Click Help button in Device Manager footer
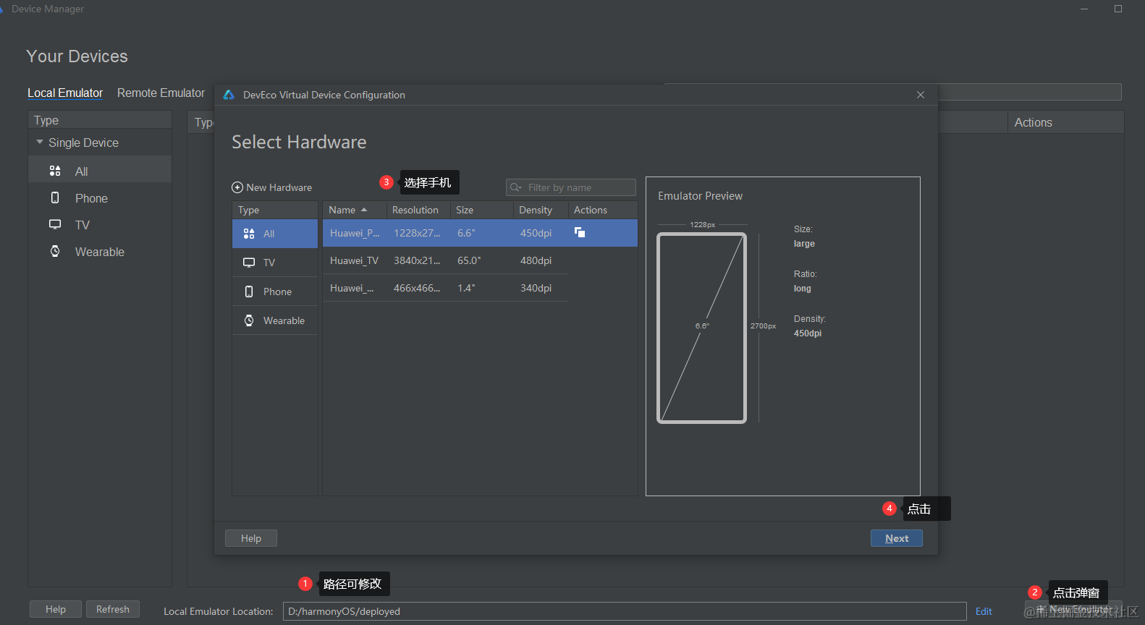 click(56, 609)
